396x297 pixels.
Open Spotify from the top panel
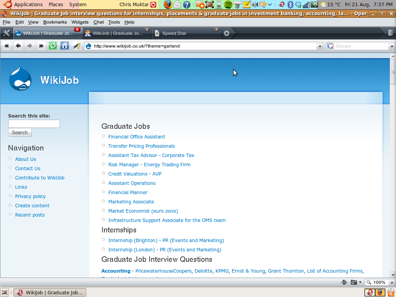[x=228, y=5]
